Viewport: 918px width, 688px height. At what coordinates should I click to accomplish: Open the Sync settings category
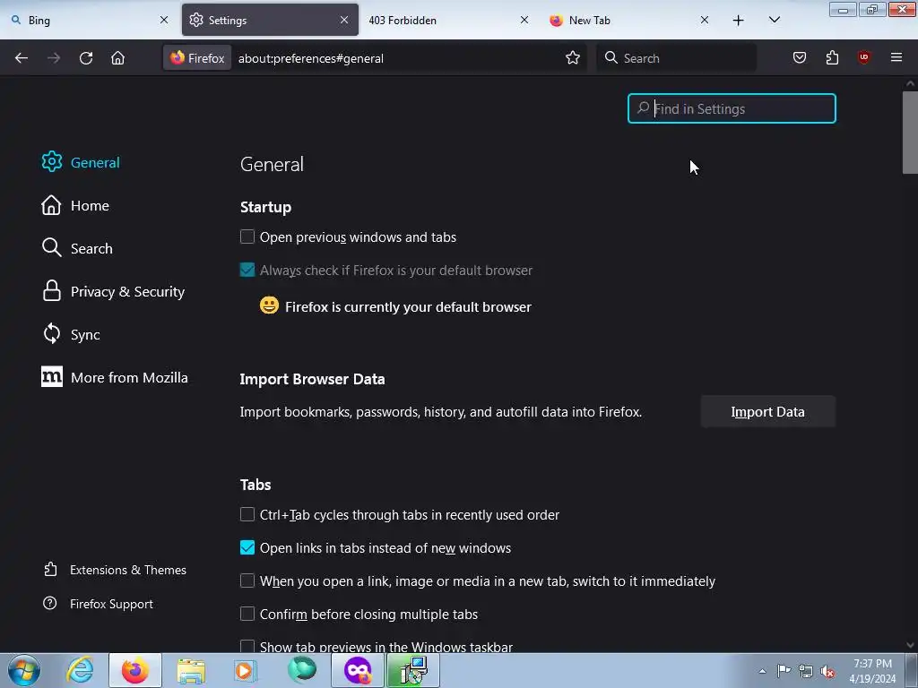click(x=71, y=335)
